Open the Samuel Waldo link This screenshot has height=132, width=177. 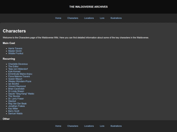pyautogui.click(x=15, y=113)
